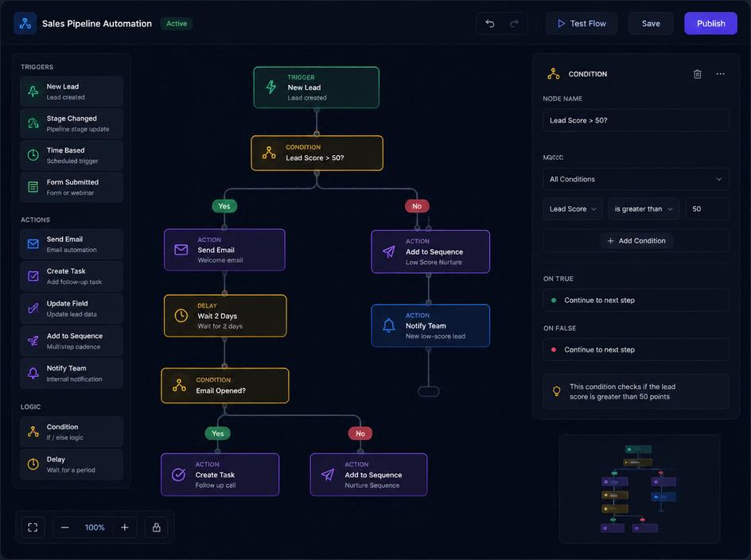This screenshot has width=751, height=560.
Task: Open the On True next step selector
Action: pyautogui.click(x=636, y=301)
